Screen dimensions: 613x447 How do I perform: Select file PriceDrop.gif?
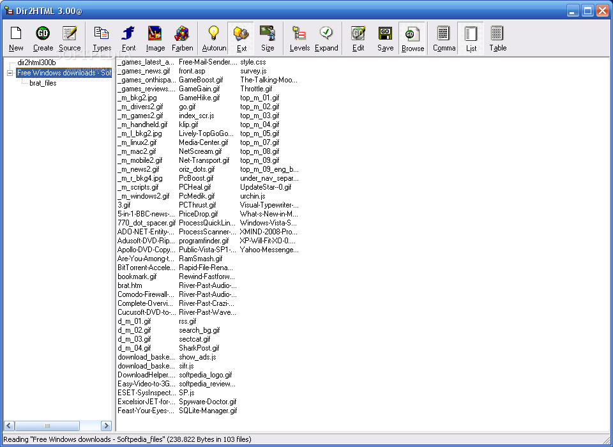pos(199,214)
